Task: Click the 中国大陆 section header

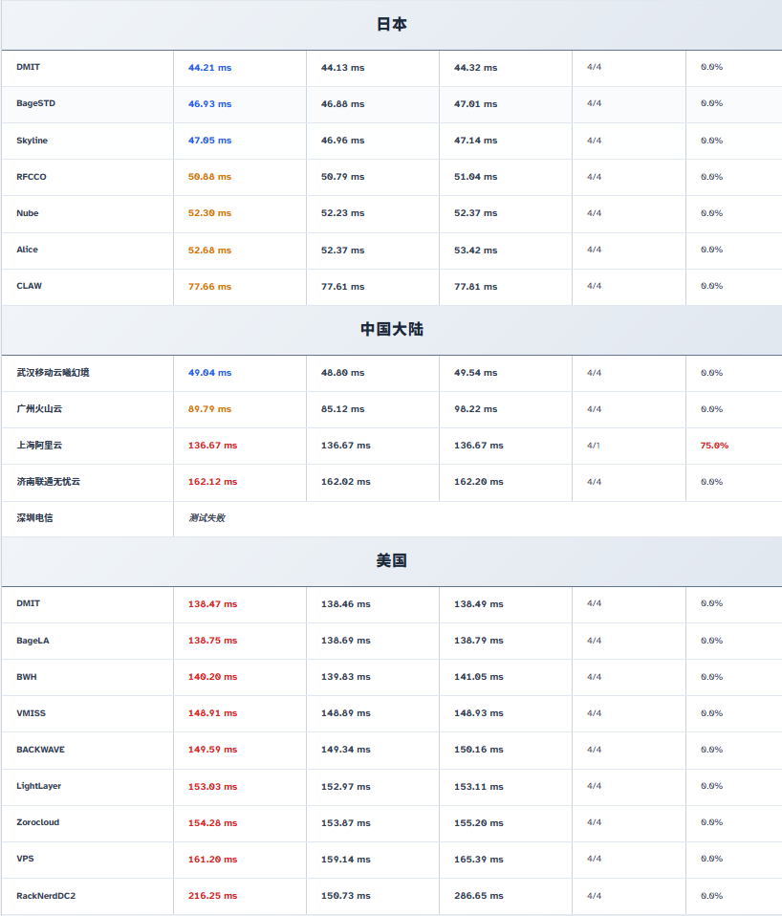Action: [391, 329]
